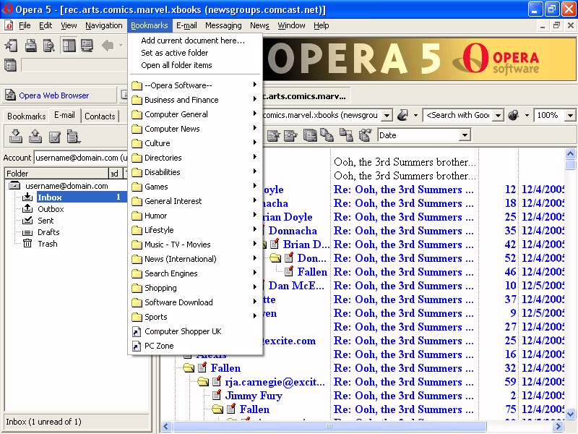Screen dimensions: 578x434
Task: Click the Compose message icon in the E-mail panel
Action: [55, 137]
